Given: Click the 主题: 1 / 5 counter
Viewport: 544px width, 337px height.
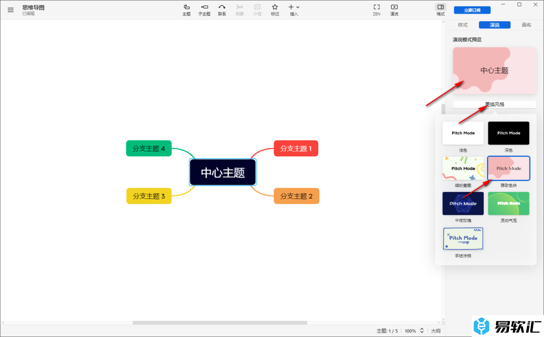Looking at the screenshot, I should 387,331.
